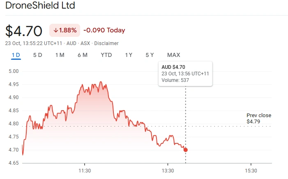Switch chart to YTD view
The width and height of the screenshot is (288, 179).
(x=106, y=55)
